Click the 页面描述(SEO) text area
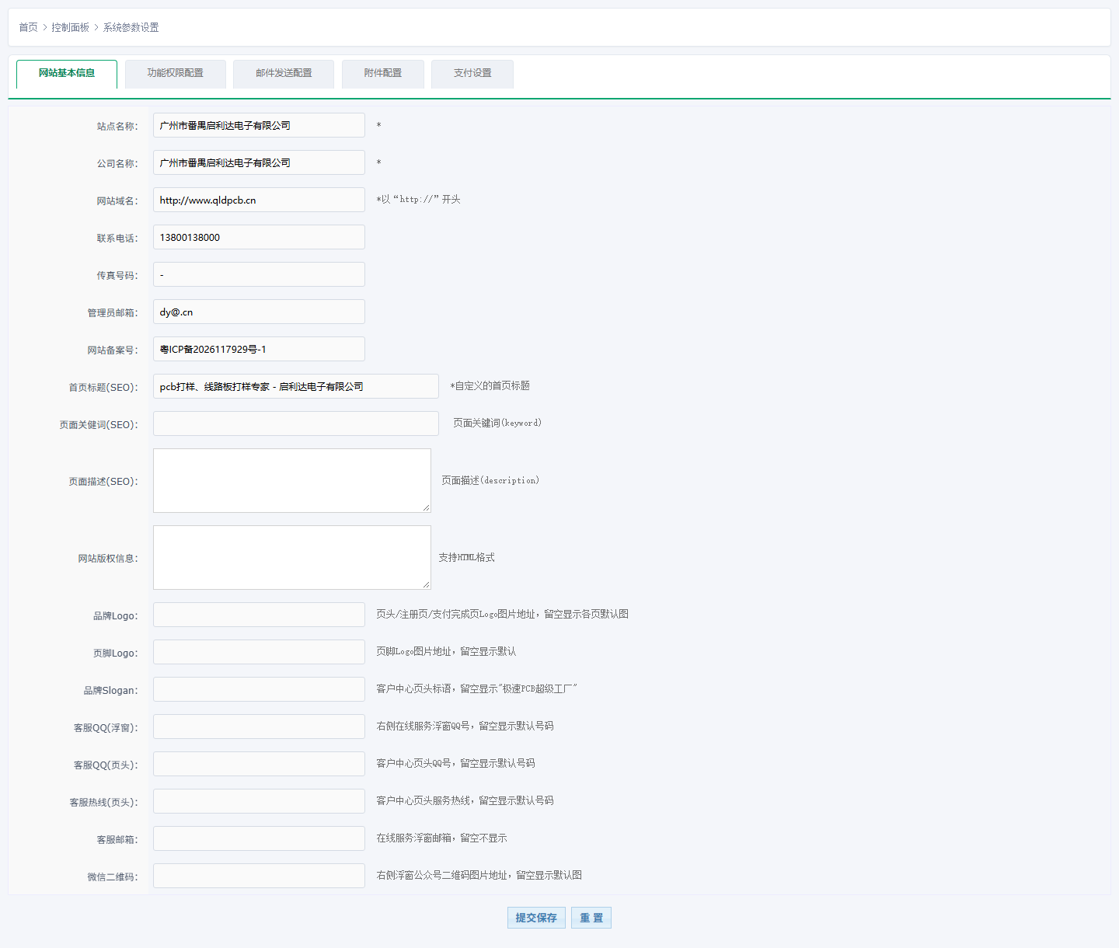Image resolution: width=1119 pixels, height=948 pixels. (292, 480)
